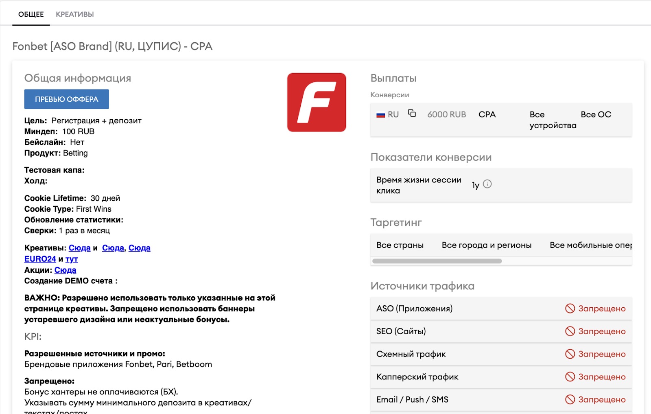The height and width of the screenshot is (414, 651).
Task: Click the Схемный трафик source row
Action: (501, 354)
